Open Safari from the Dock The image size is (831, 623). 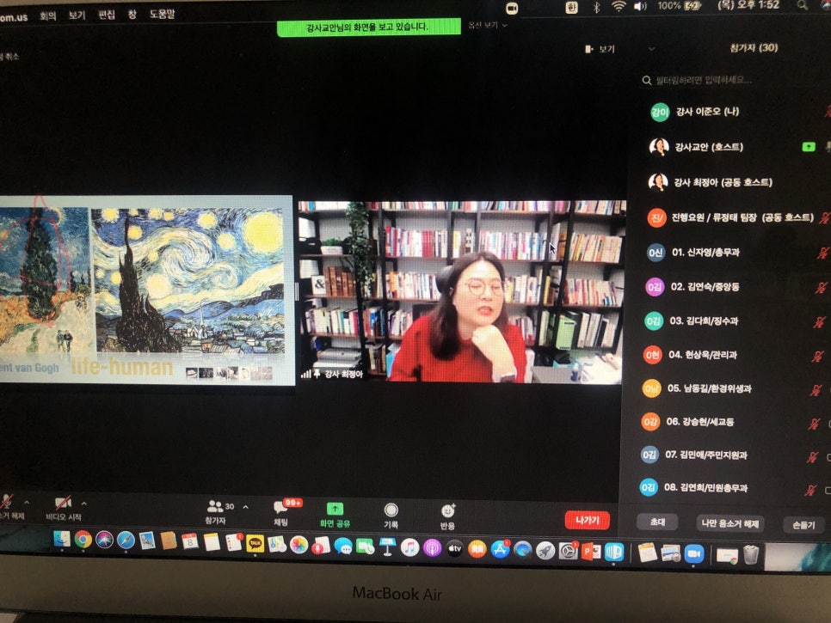click(126, 541)
